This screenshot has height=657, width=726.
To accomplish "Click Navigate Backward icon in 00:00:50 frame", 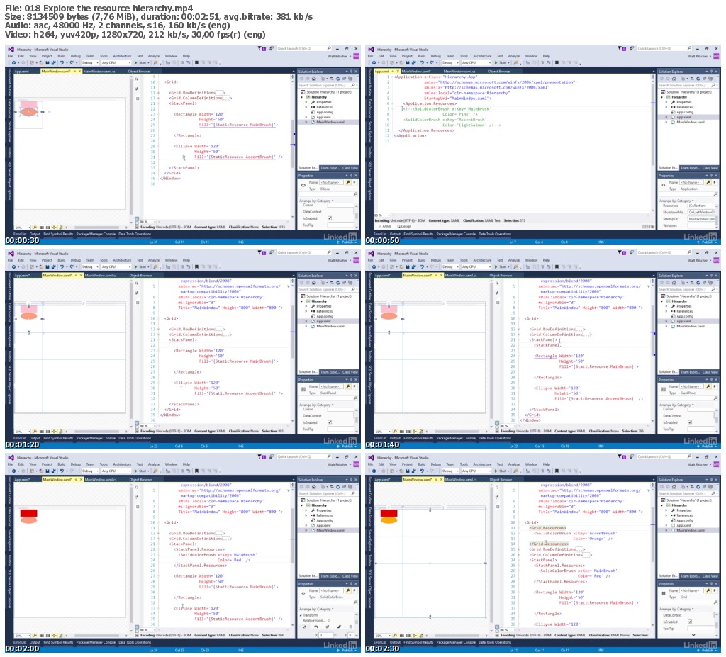I will point(374,62).
